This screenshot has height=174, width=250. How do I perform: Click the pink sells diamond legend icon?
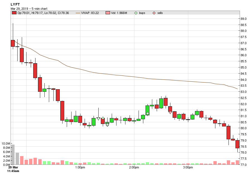(x=154, y=13)
